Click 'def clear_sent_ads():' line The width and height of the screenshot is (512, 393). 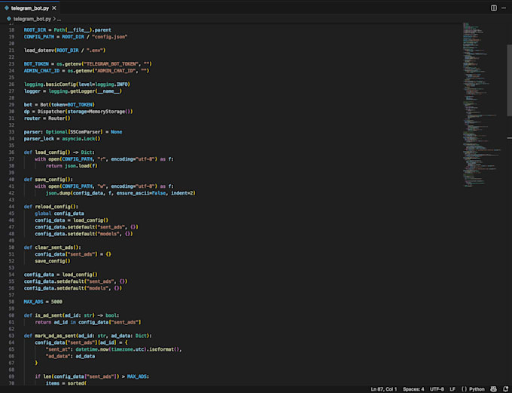click(52, 247)
